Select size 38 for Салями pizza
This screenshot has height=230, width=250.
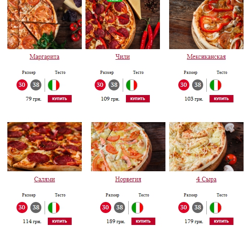point(36,208)
